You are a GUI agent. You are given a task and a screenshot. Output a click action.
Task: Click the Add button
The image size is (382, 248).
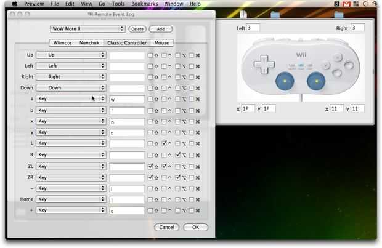[161, 29]
